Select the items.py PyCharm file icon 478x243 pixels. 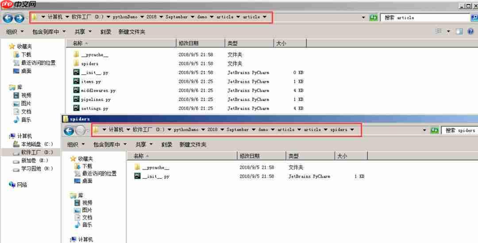[77, 81]
